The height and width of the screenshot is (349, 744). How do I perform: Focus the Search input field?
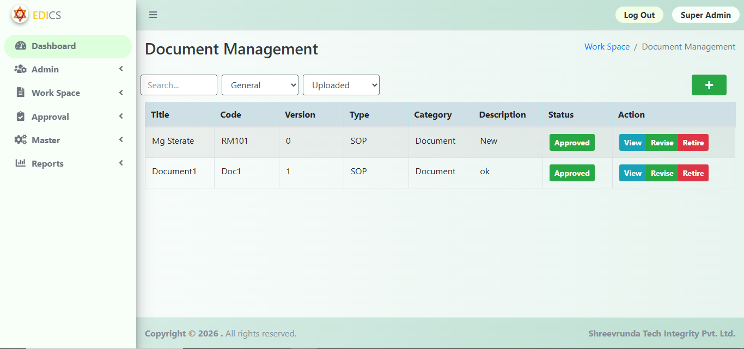(x=179, y=85)
